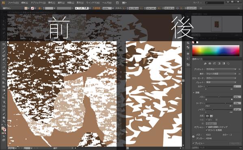Open the Bridge icon in menu bar
Viewport: 243px width, 150px height.
click(x=117, y=2)
